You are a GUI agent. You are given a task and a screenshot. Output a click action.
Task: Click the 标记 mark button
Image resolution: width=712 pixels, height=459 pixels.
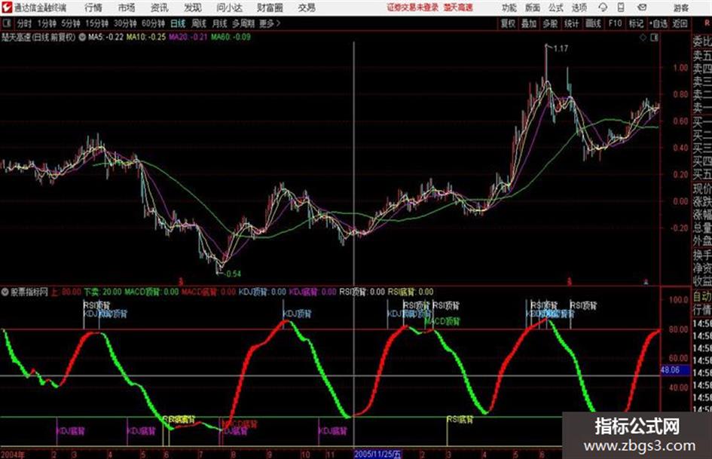636,23
